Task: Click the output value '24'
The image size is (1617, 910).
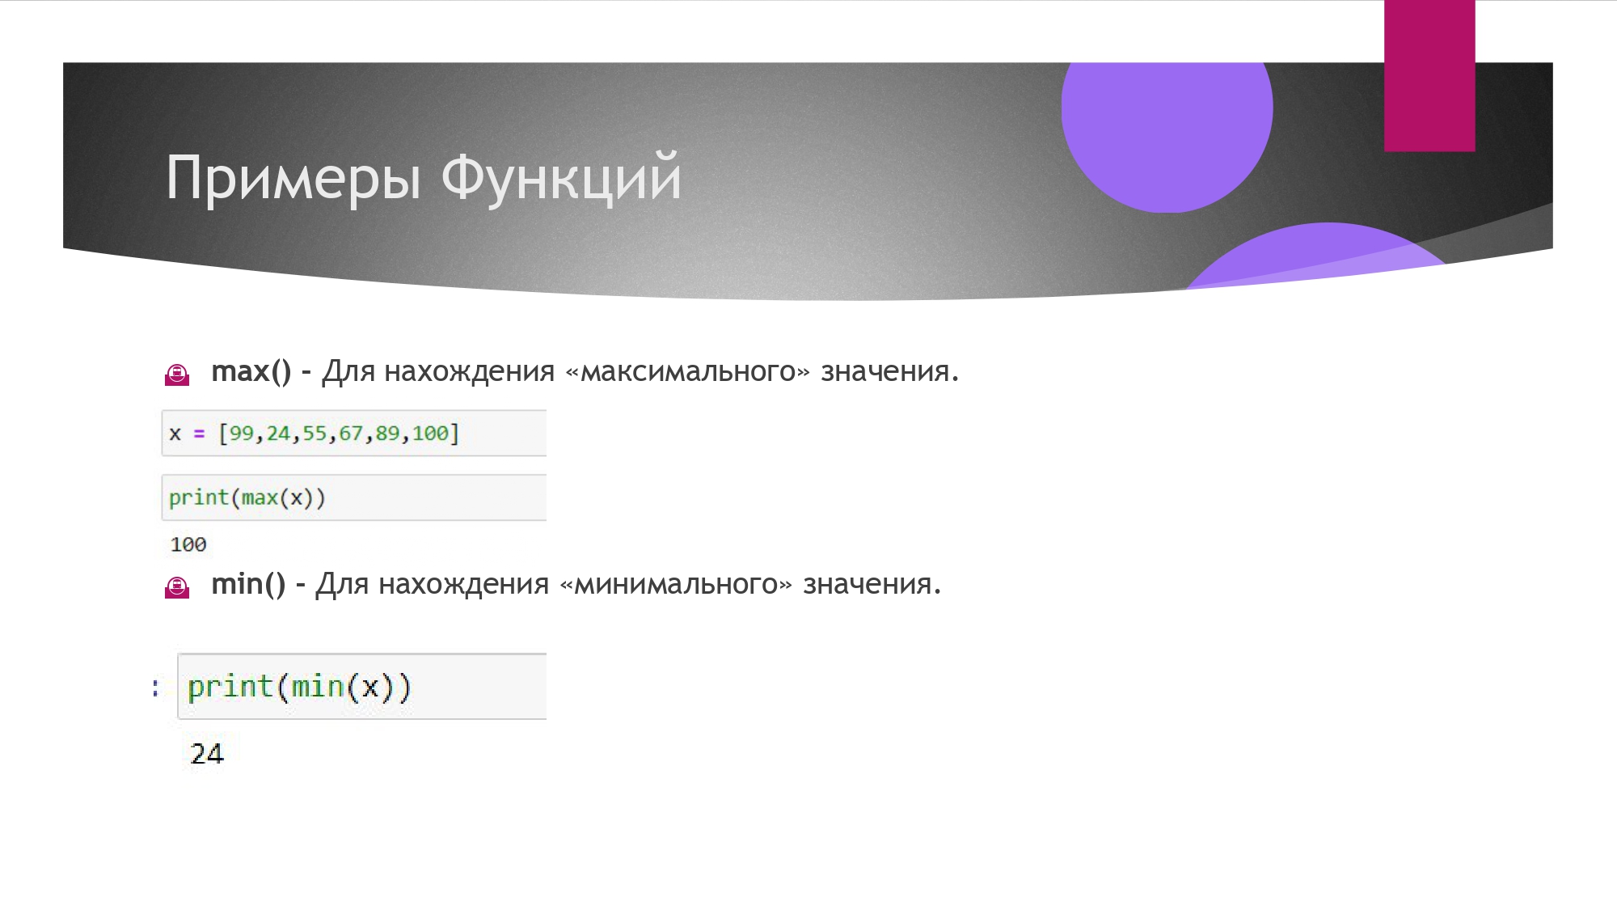Action: point(207,753)
